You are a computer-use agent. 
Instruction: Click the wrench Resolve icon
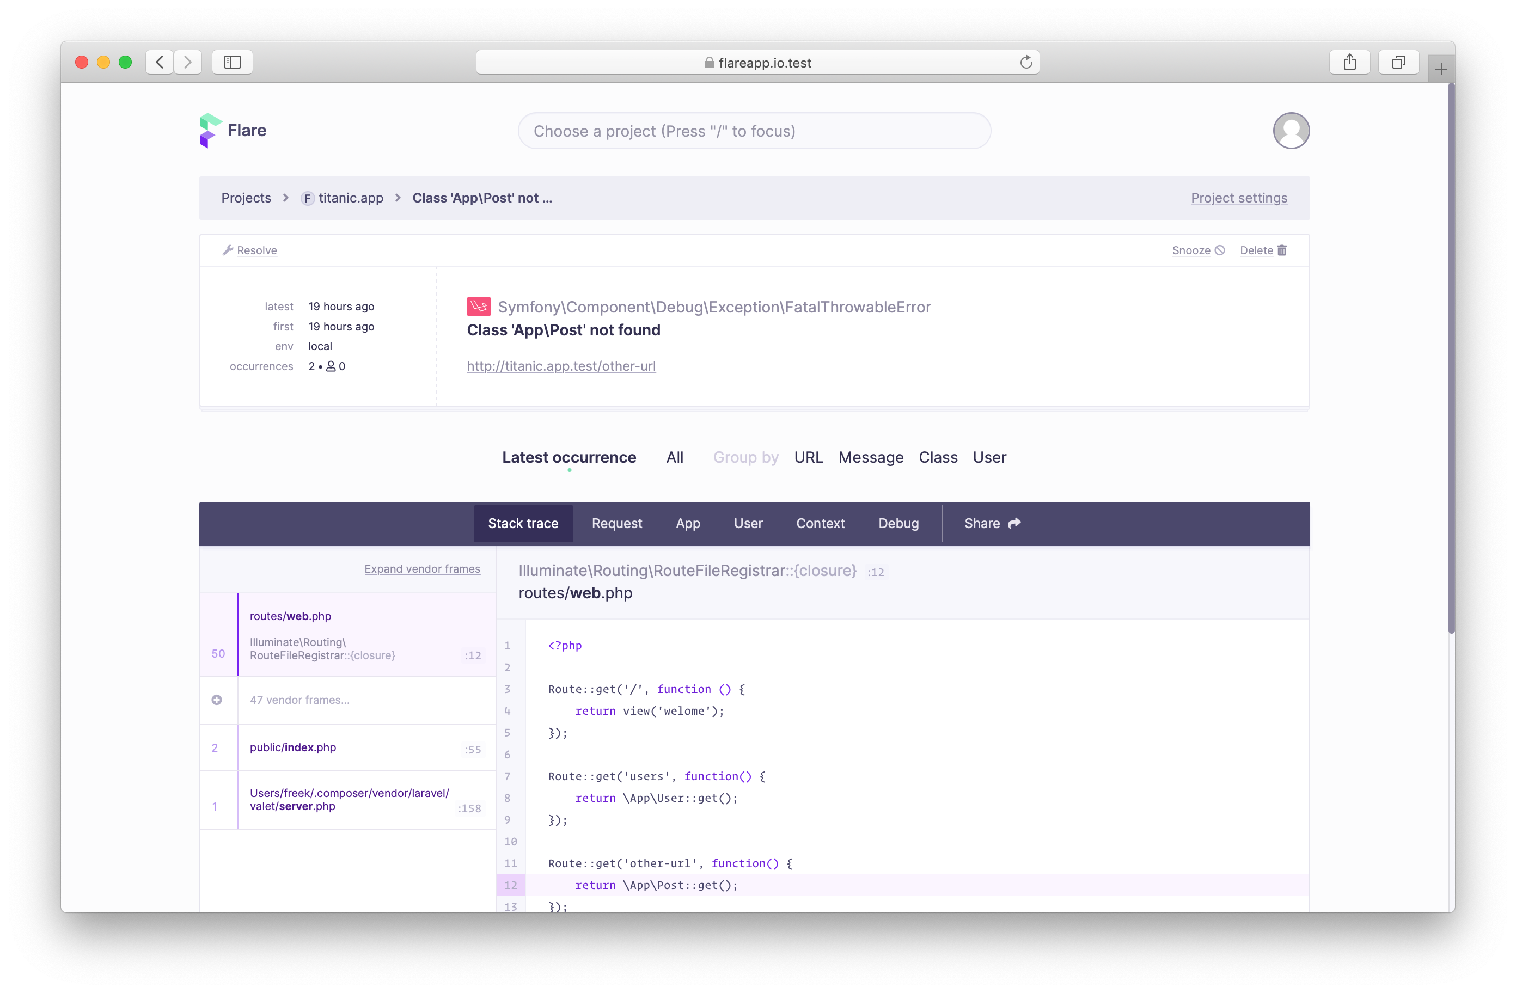pos(227,249)
